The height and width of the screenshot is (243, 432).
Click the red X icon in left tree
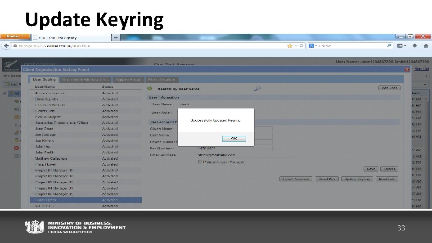(x=16, y=148)
